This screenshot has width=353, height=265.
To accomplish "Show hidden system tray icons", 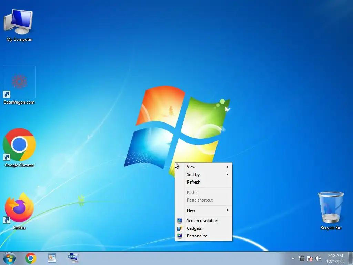I will coord(293,258).
